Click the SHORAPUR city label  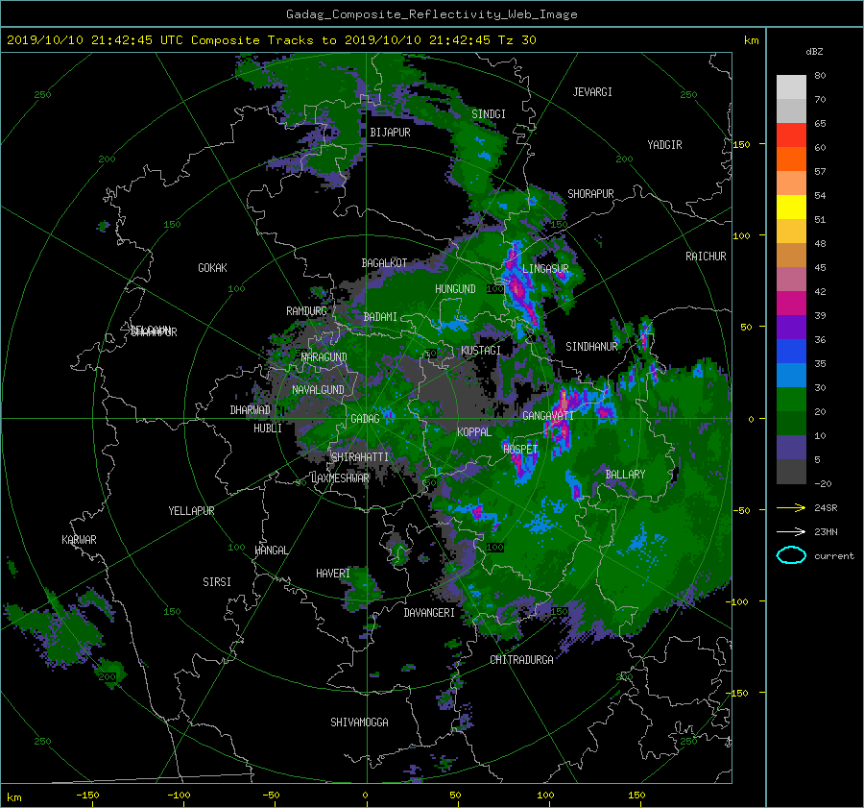(590, 194)
